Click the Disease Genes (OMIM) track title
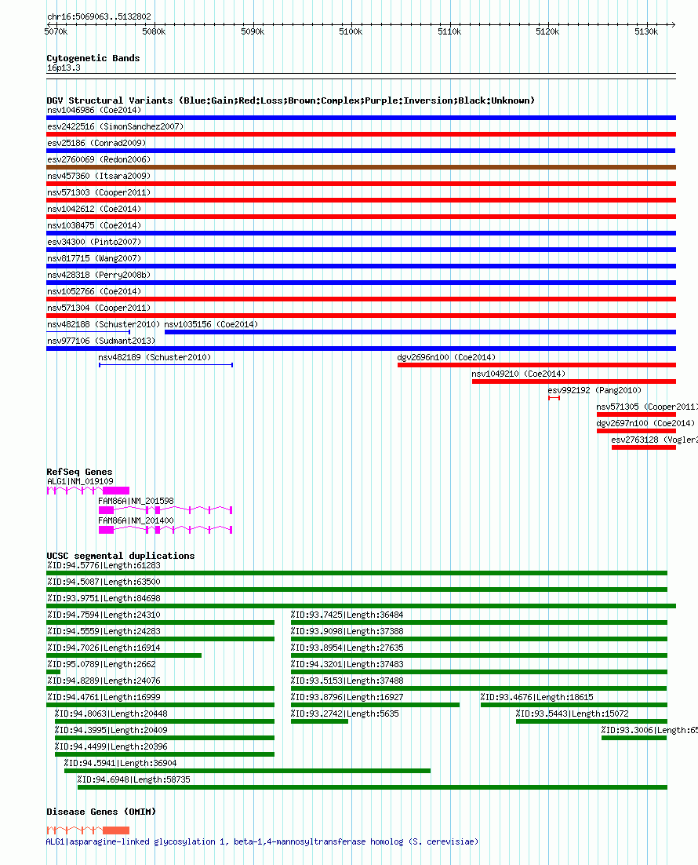698x865 pixels. (101, 812)
